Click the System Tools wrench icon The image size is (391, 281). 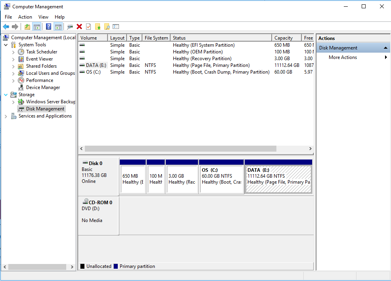click(13, 45)
